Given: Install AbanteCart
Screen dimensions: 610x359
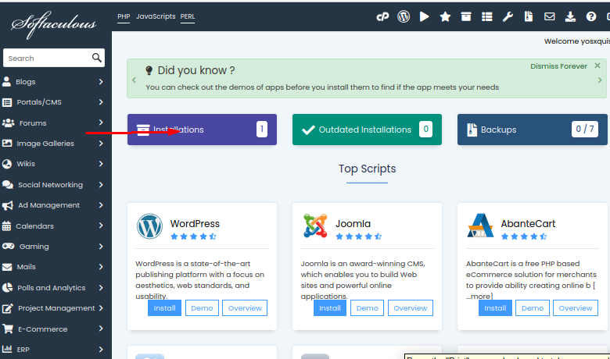Looking at the screenshot, I should [495, 308].
